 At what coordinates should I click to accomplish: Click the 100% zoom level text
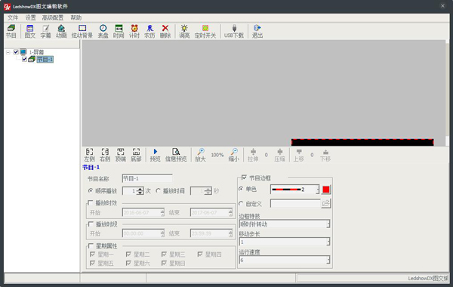[x=217, y=155]
